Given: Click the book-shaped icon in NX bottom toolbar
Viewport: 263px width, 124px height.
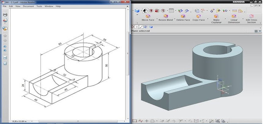Looking at the screenshot, I should coord(196,121).
